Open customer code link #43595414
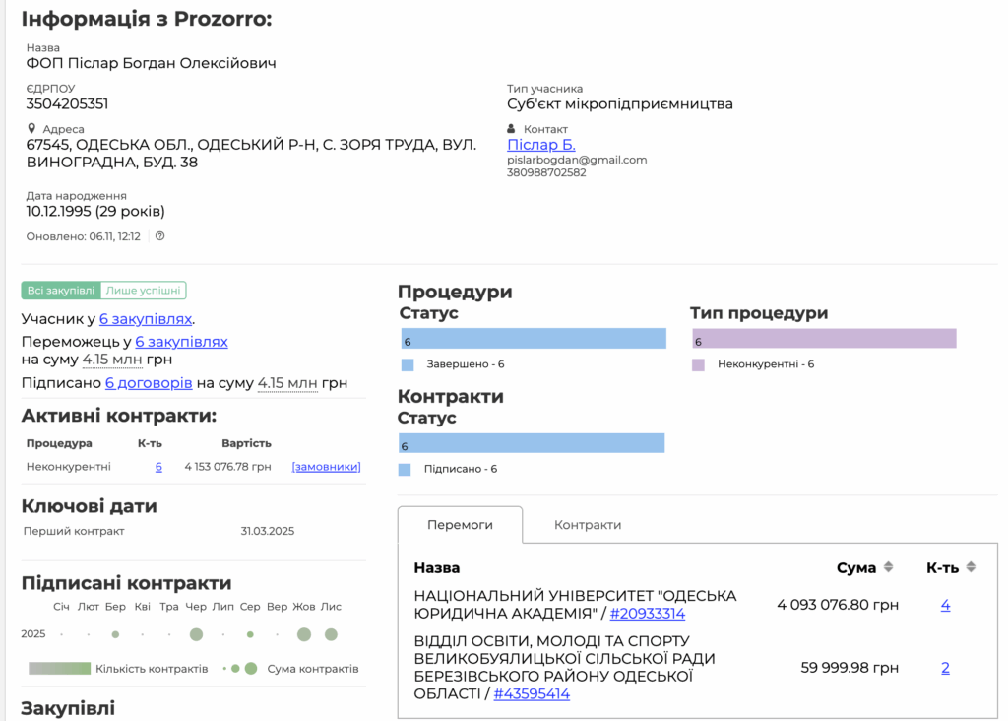The image size is (1008, 721). [x=532, y=694]
